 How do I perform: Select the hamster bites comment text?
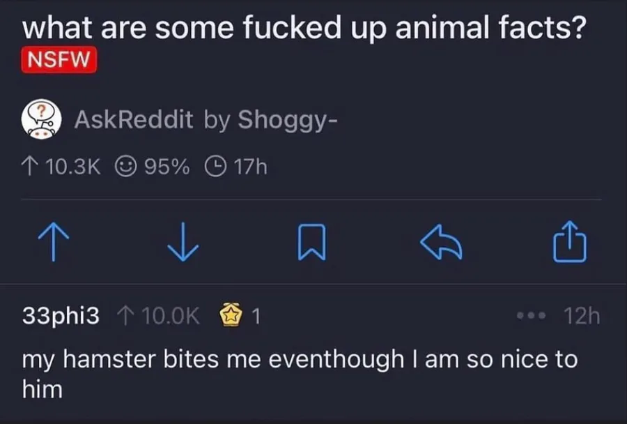coord(300,374)
